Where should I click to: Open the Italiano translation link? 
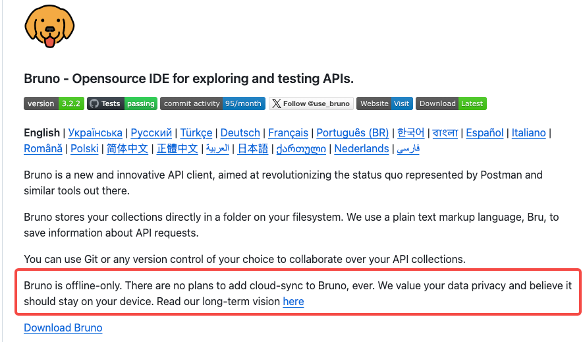(528, 132)
